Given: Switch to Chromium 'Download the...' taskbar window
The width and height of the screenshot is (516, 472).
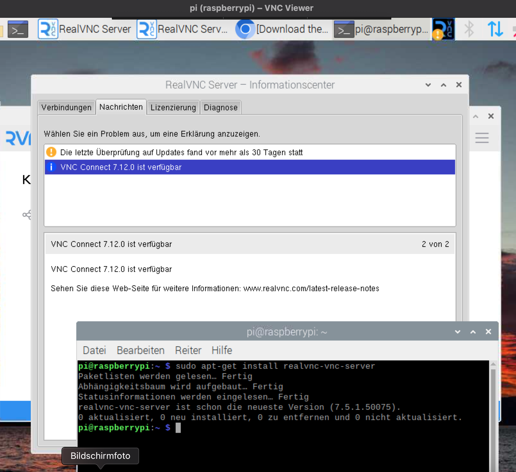Looking at the screenshot, I should click(282, 29).
